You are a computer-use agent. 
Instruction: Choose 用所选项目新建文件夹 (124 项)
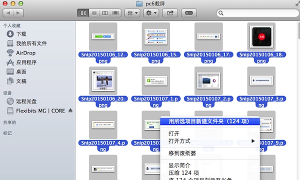210,121
